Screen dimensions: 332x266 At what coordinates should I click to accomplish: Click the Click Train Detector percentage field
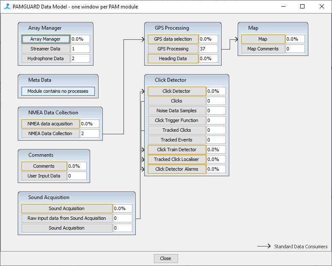click(216, 150)
